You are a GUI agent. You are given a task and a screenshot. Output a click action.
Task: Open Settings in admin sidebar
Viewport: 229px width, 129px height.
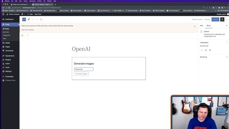coord(8,71)
